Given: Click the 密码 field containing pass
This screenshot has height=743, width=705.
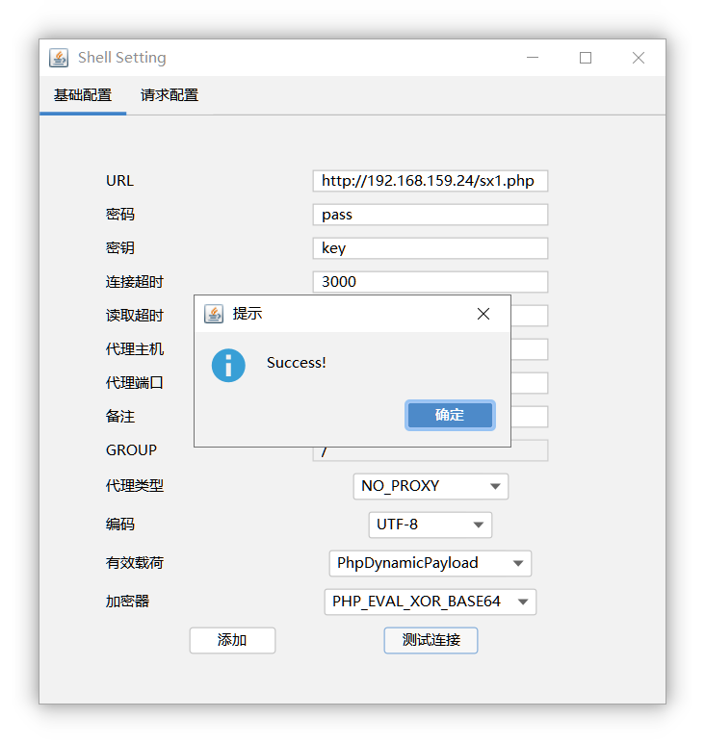Looking at the screenshot, I should click(431, 215).
